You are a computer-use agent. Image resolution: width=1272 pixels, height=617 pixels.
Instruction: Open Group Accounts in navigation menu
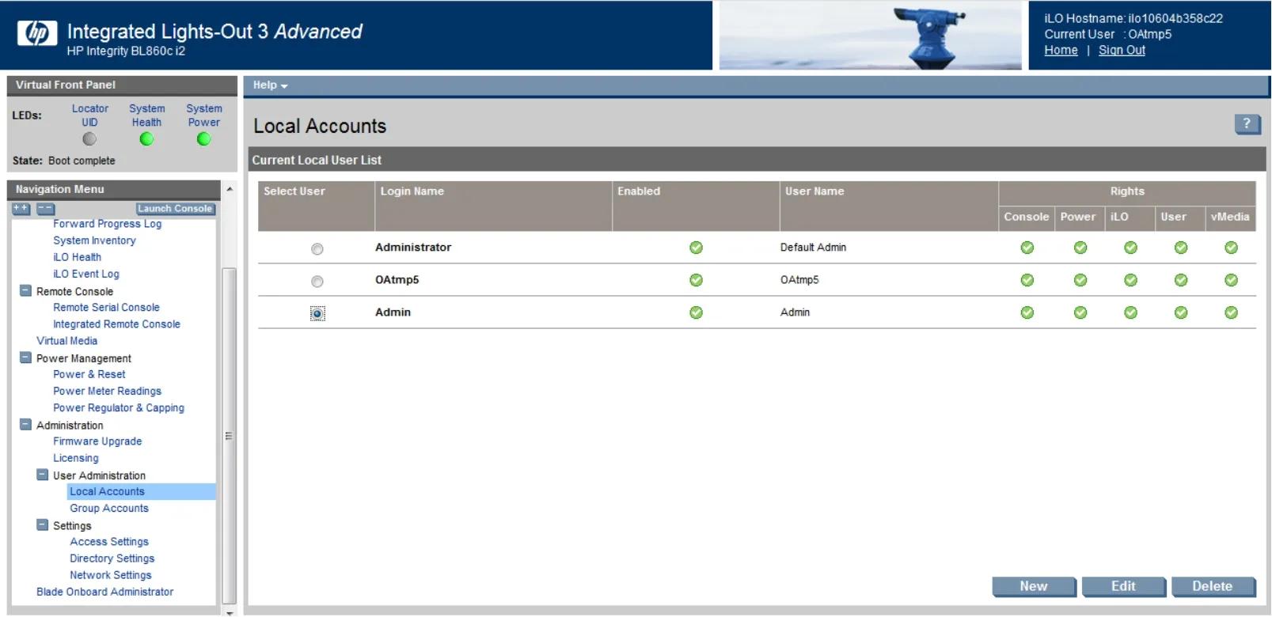pyautogui.click(x=109, y=509)
